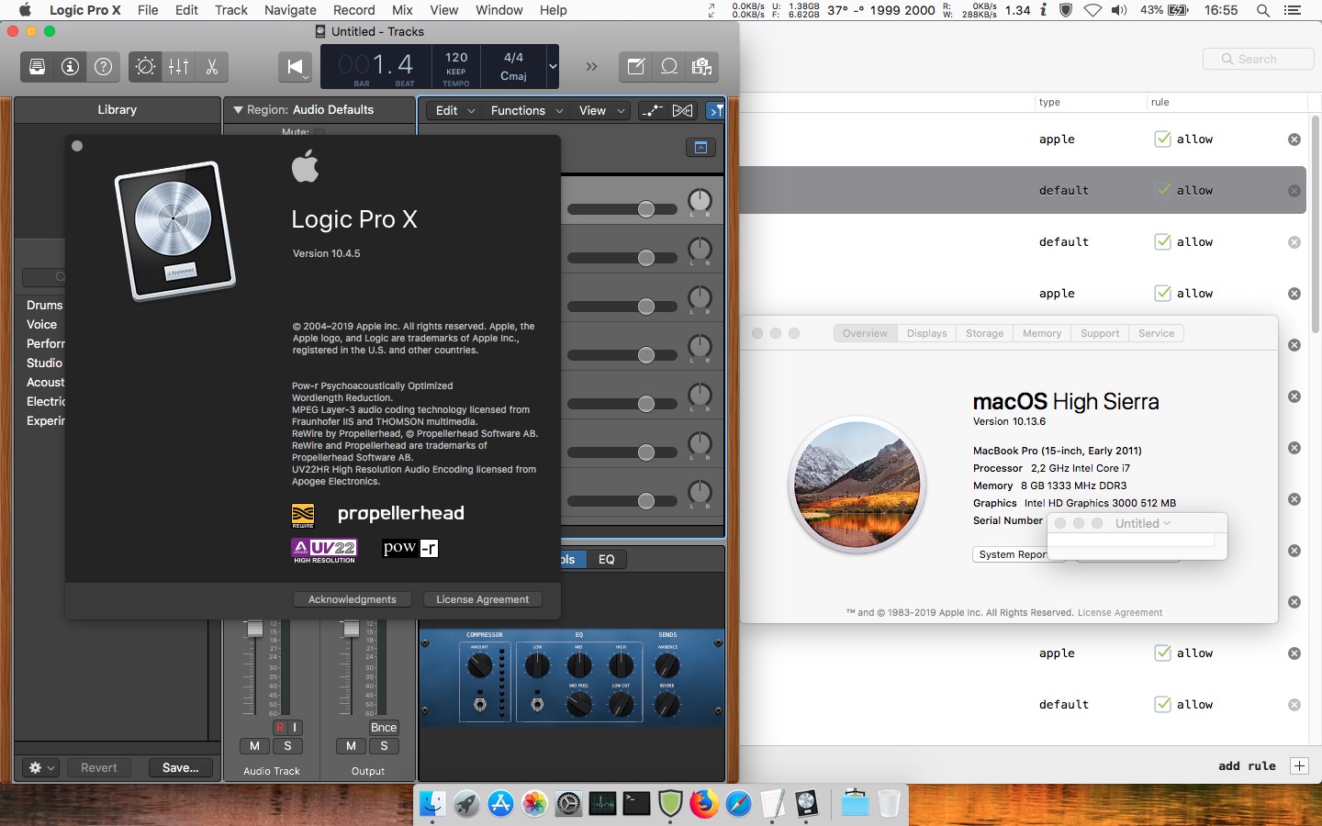Open App Store from Dock
The height and width of the screenshot is (826, 1322).
(x=500, y=804)
